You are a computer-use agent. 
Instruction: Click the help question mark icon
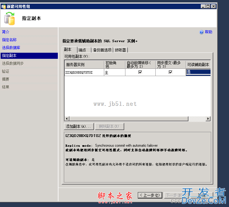coord(201,32)
